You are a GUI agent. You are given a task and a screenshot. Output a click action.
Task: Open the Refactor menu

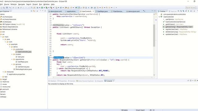click(14, 4)
